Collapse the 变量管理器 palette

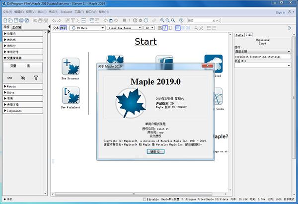pos(23,58)
